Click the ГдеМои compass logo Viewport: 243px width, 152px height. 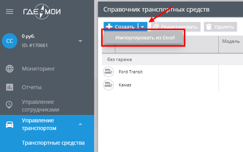42,12
